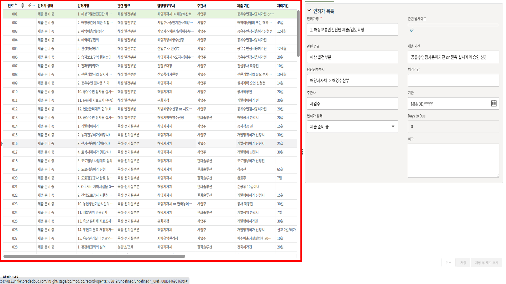Click the attachment paperclip column icon
506x284 pixels.
click(23, 6)
